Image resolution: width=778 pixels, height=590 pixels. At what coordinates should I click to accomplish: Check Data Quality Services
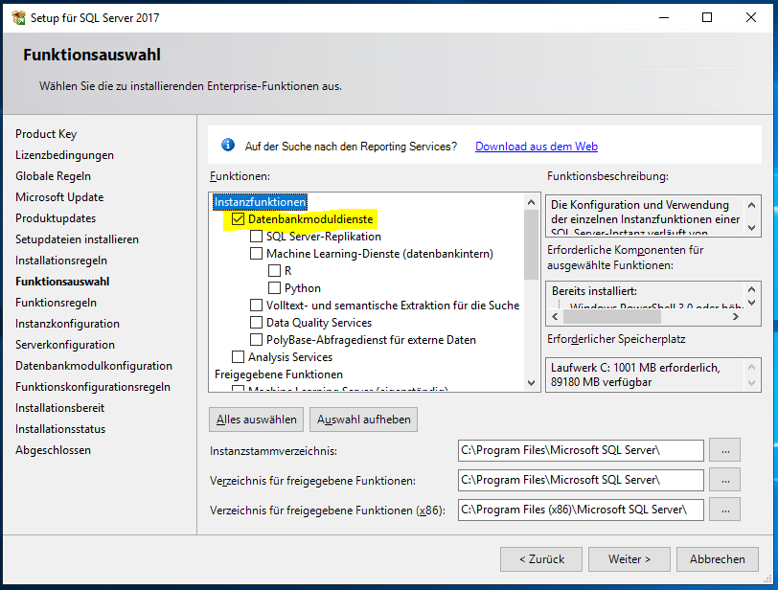tap(256, 322)
